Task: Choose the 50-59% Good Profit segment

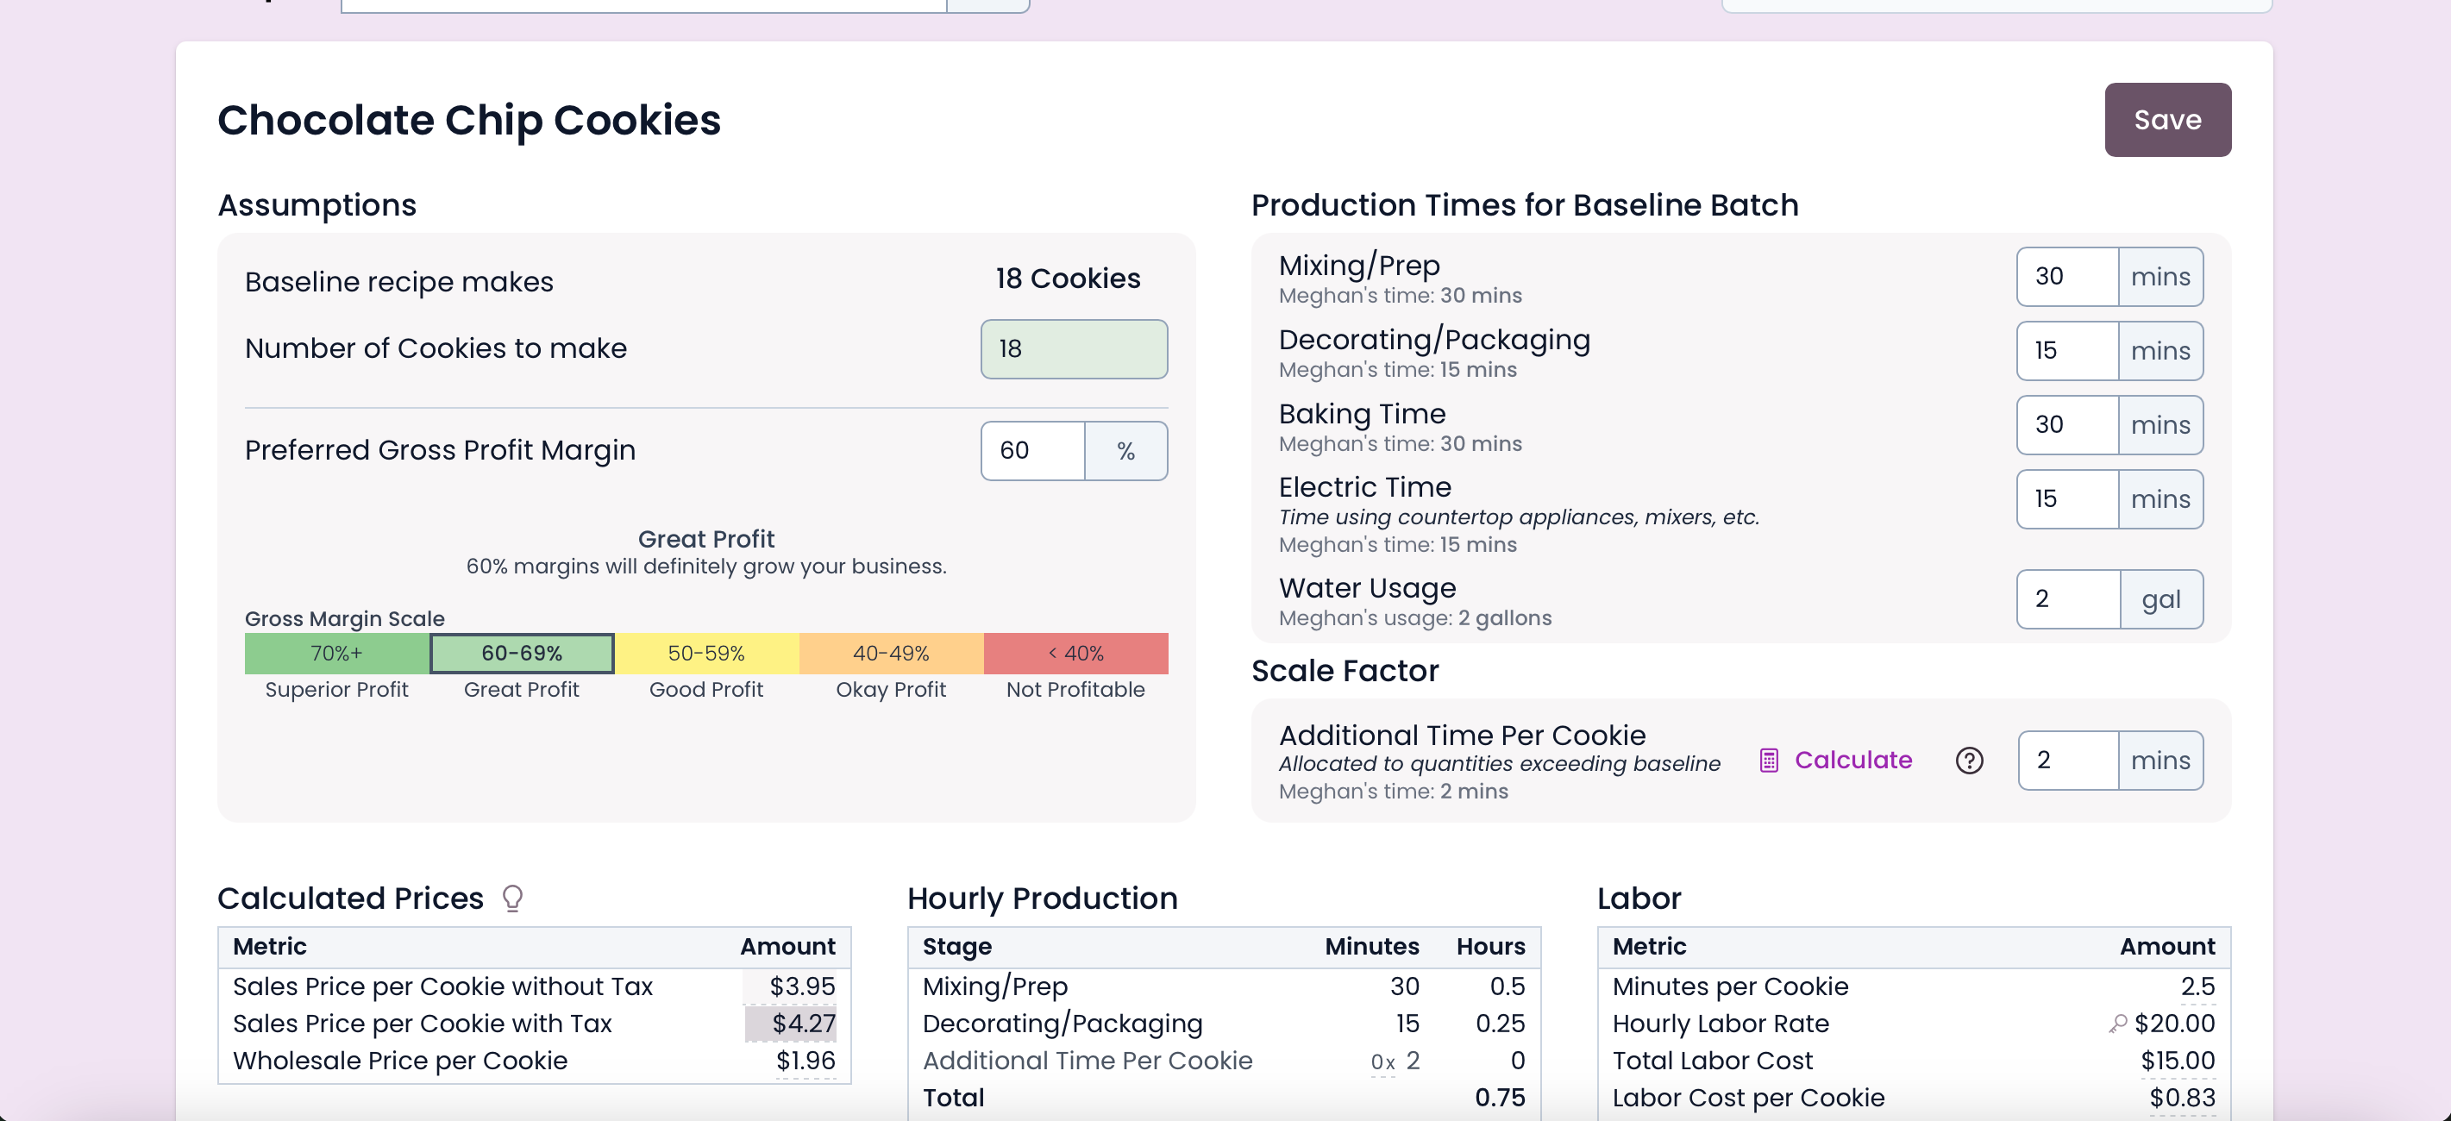Action: click(x=706, y=654)
